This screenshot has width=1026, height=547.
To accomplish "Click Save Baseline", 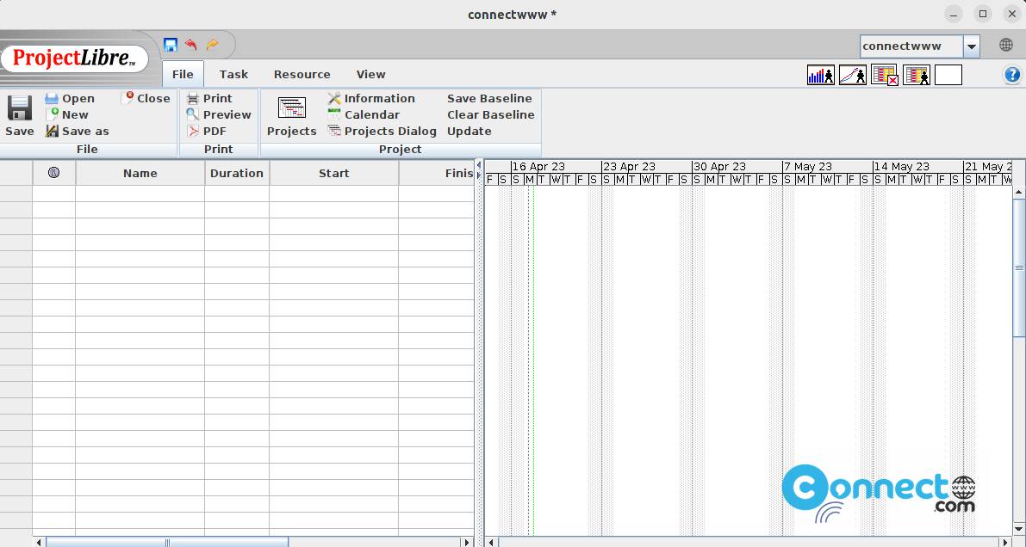I will (x=489, y=98).
